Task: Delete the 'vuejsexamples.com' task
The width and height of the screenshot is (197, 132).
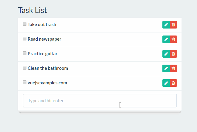Action: click(173, 83)
